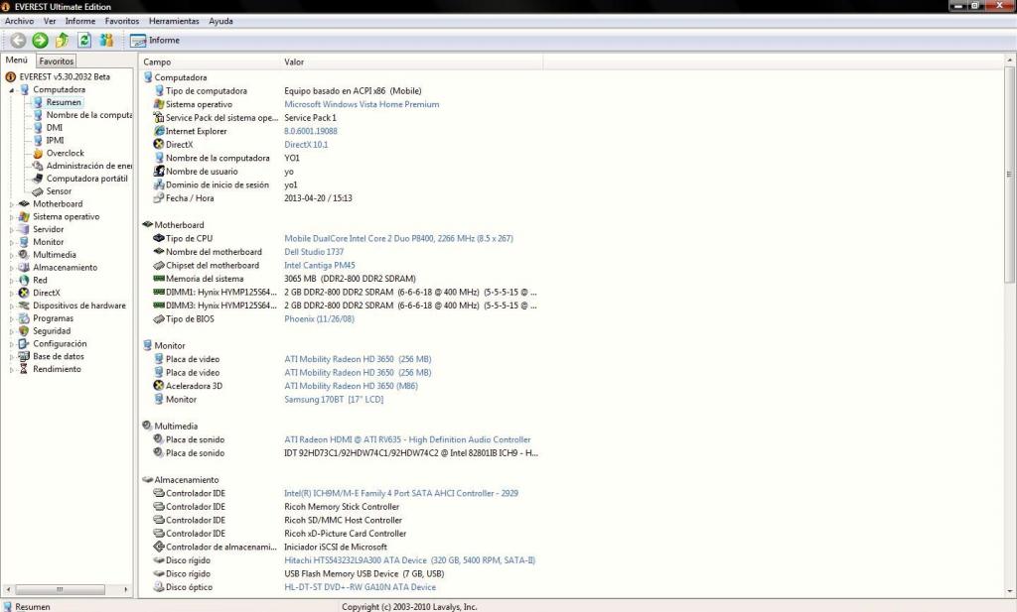Screen dimensions: 1017x612
Task: Select Resumen in the tree
Action: 64,102
